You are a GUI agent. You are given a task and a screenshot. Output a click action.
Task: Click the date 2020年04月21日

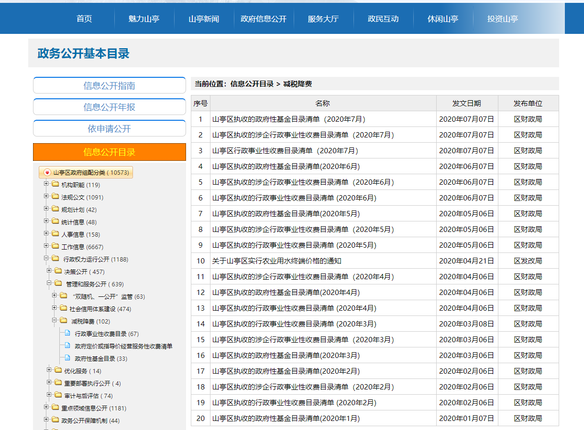click(466, 261)
